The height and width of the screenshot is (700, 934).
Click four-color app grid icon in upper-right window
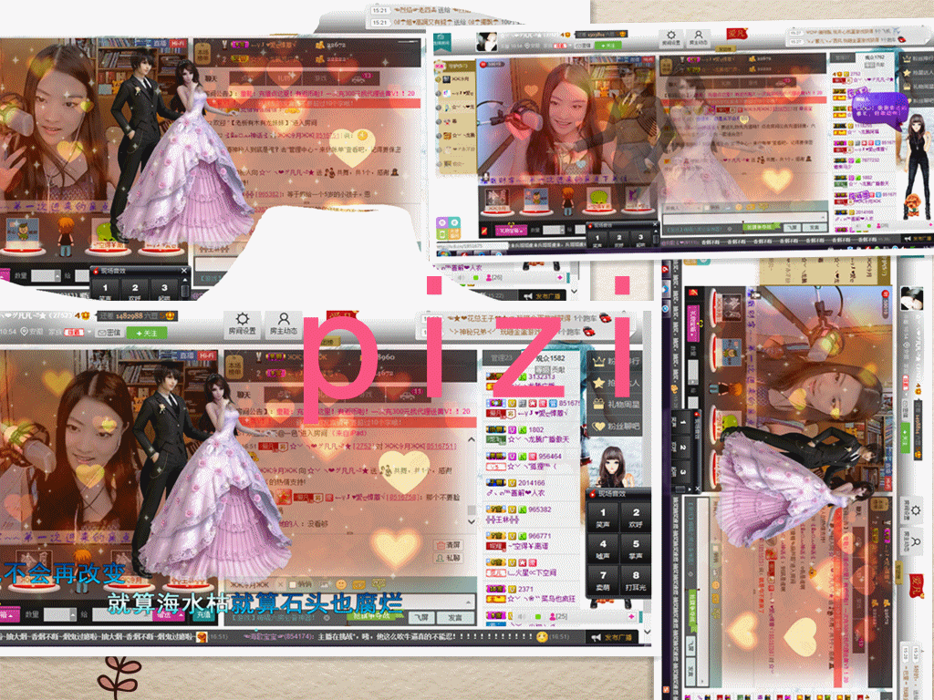447,226
